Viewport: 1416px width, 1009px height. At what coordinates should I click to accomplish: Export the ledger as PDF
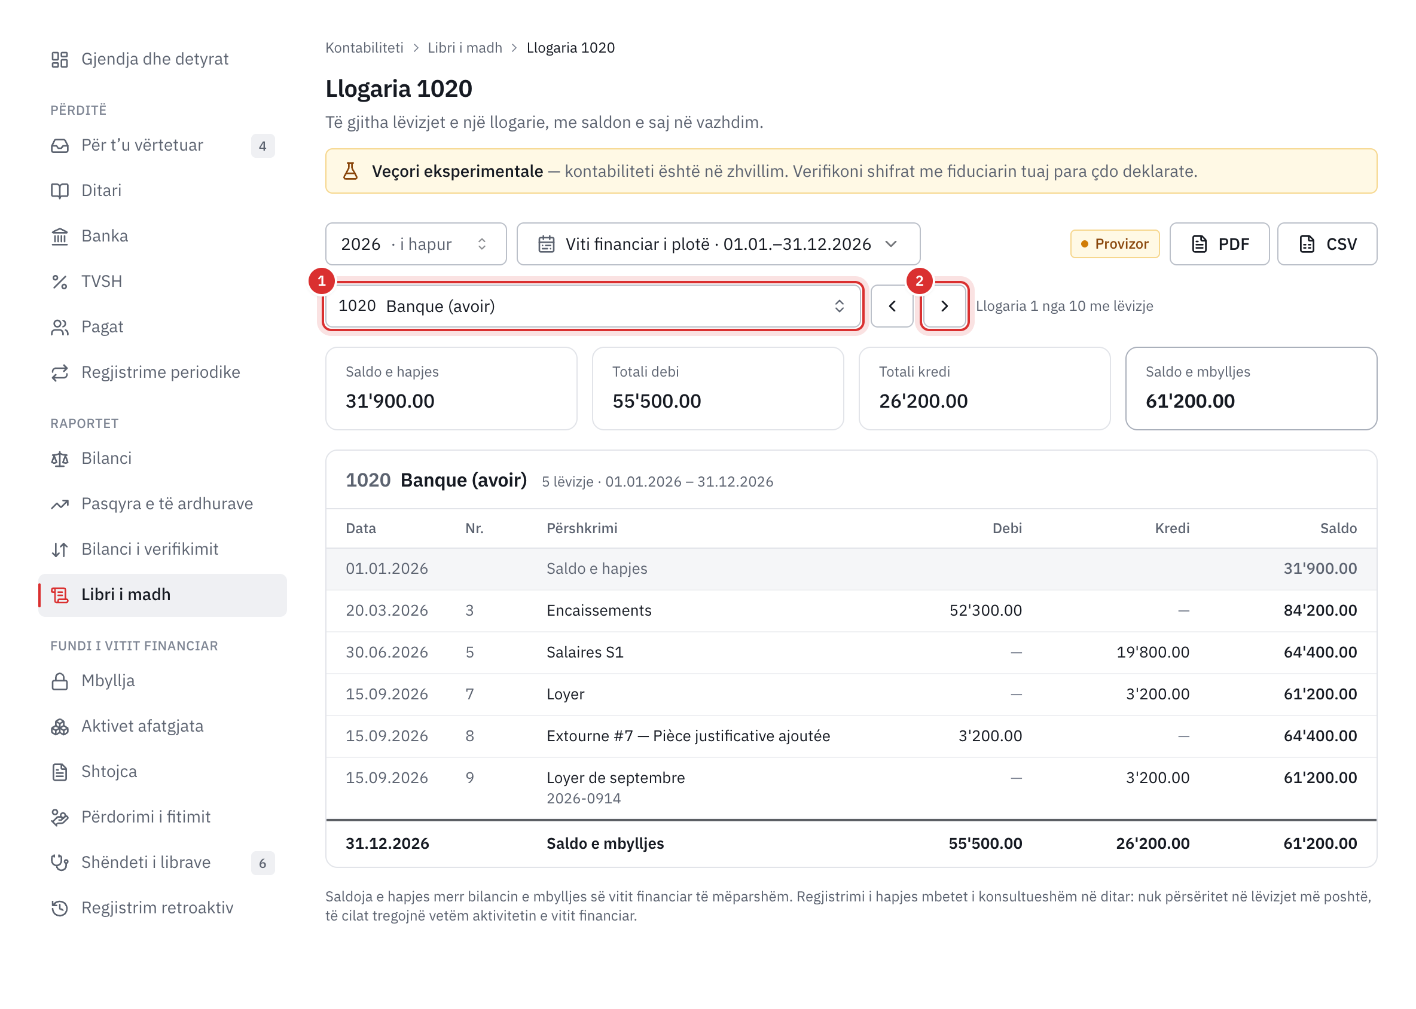(1220, 244)
